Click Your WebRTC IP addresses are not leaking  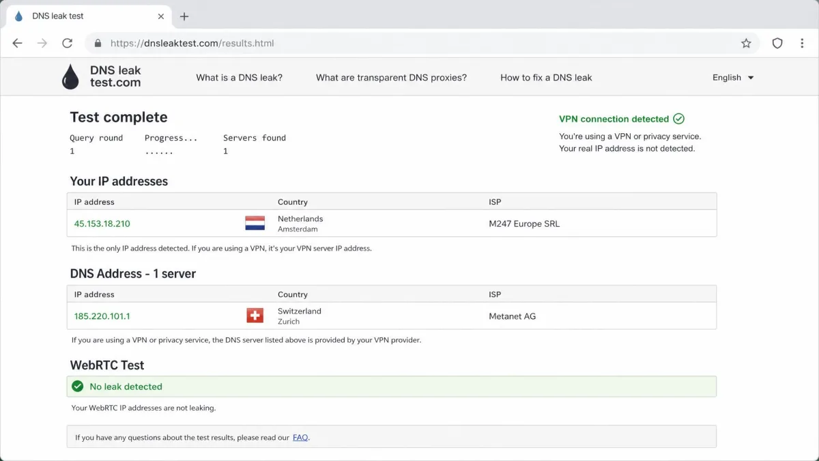click(x=143, y=408)
